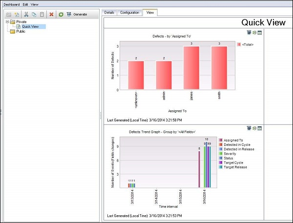Image resolution: width=293 pixels, height=223 pixels.
Task: Open the Dashboard menu
Action: [x=12, y=4]
